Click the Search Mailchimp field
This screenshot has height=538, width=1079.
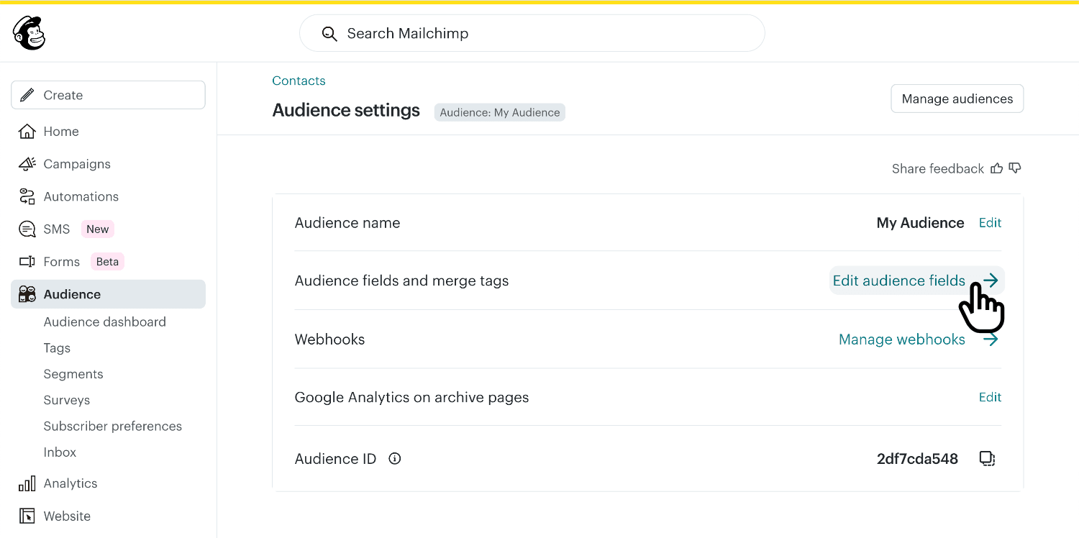click(x=532, y=33)
